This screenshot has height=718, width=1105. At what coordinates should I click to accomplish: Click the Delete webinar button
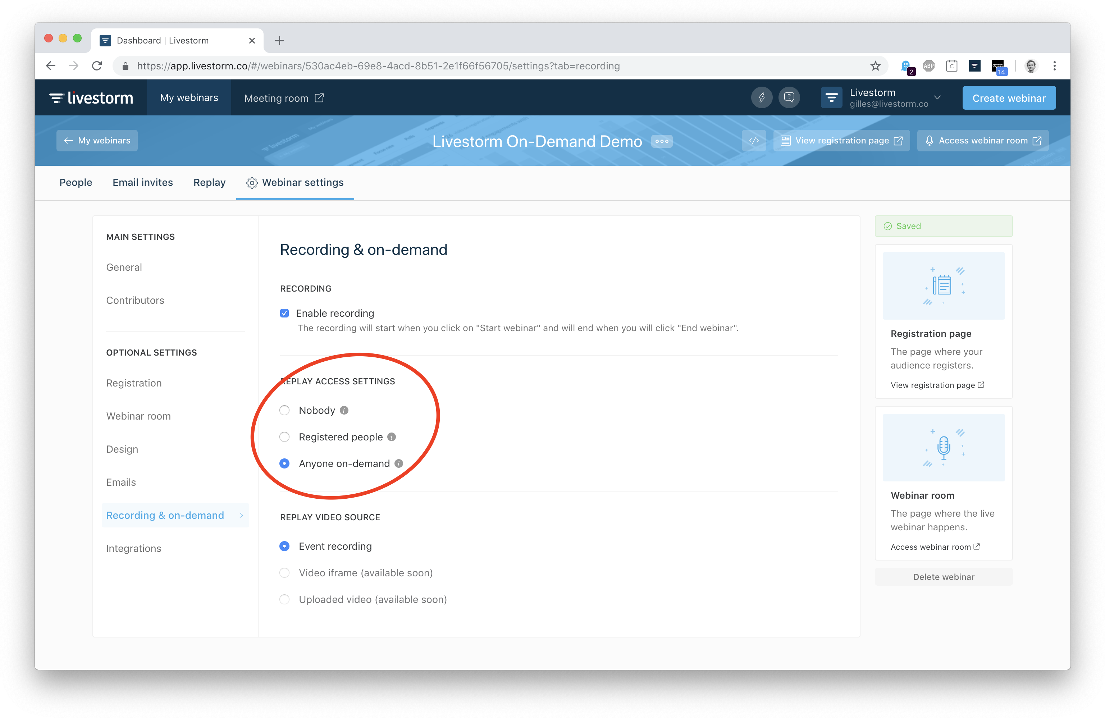click(944, 577)
